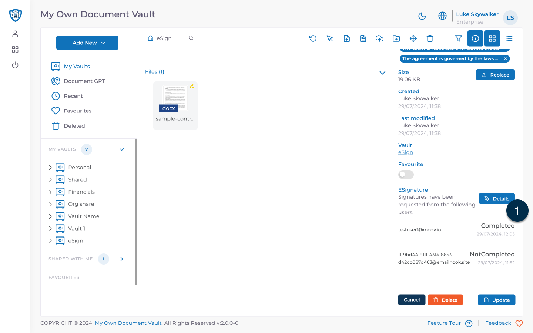Expand the Financials vault arrow
Viewport: 533px width, 333px height.
point(50,192)
